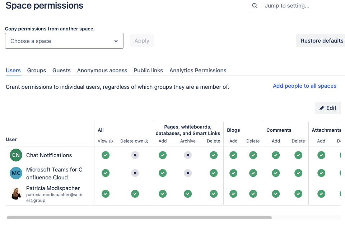This screenshot has width=345, height=227.
Task: Toggle Archive permission for Microsoft Teams
Action: pos(188,173)
